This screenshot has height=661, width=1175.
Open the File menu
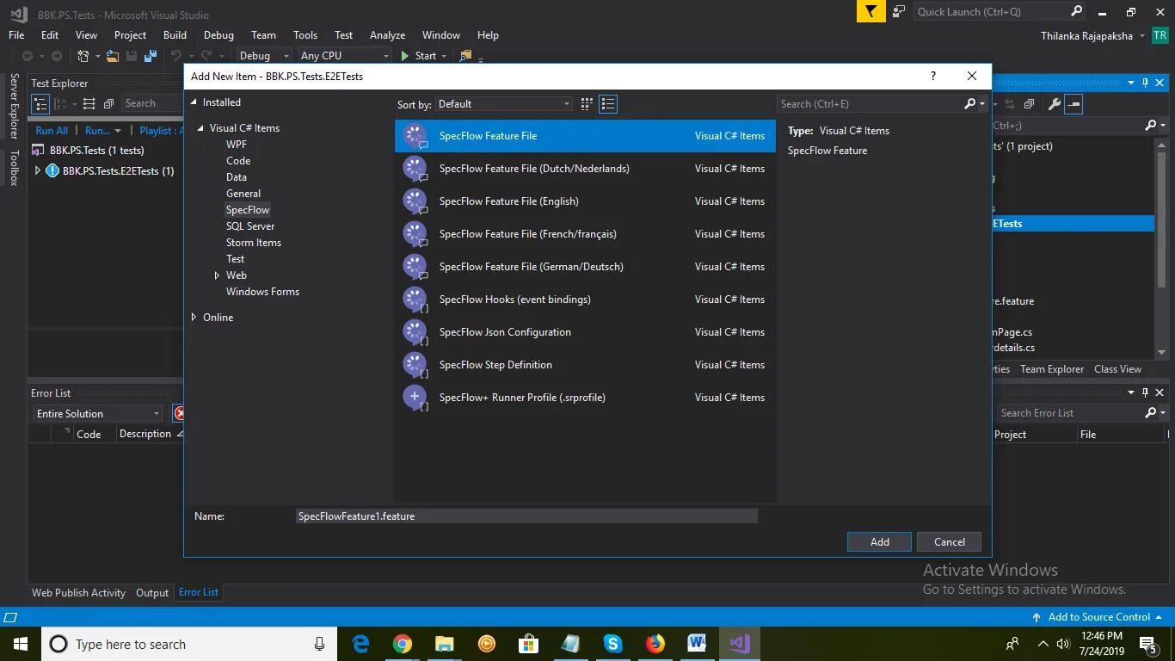16,35
